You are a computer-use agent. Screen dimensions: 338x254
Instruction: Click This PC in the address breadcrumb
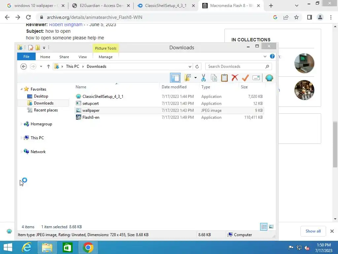72,66
